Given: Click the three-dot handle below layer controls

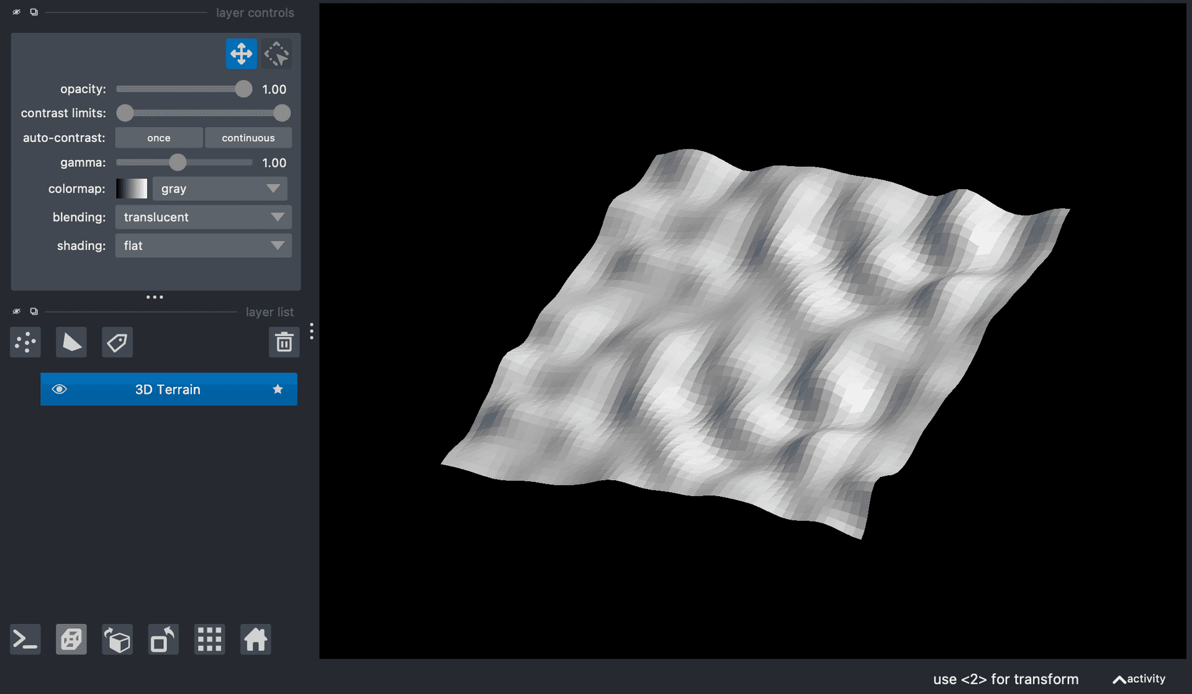Looking at the screenshot, I should pos(155,297).
